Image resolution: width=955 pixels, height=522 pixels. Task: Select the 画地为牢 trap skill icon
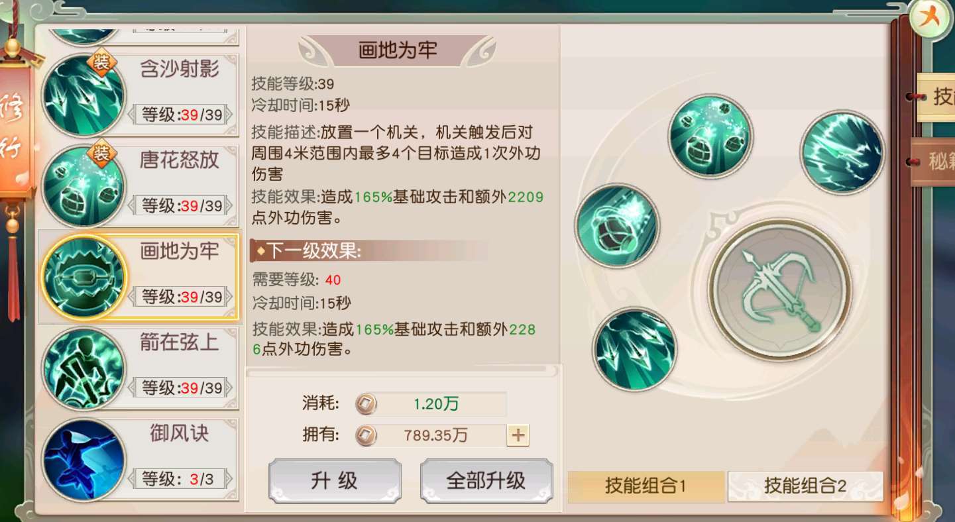pos(84,278)
